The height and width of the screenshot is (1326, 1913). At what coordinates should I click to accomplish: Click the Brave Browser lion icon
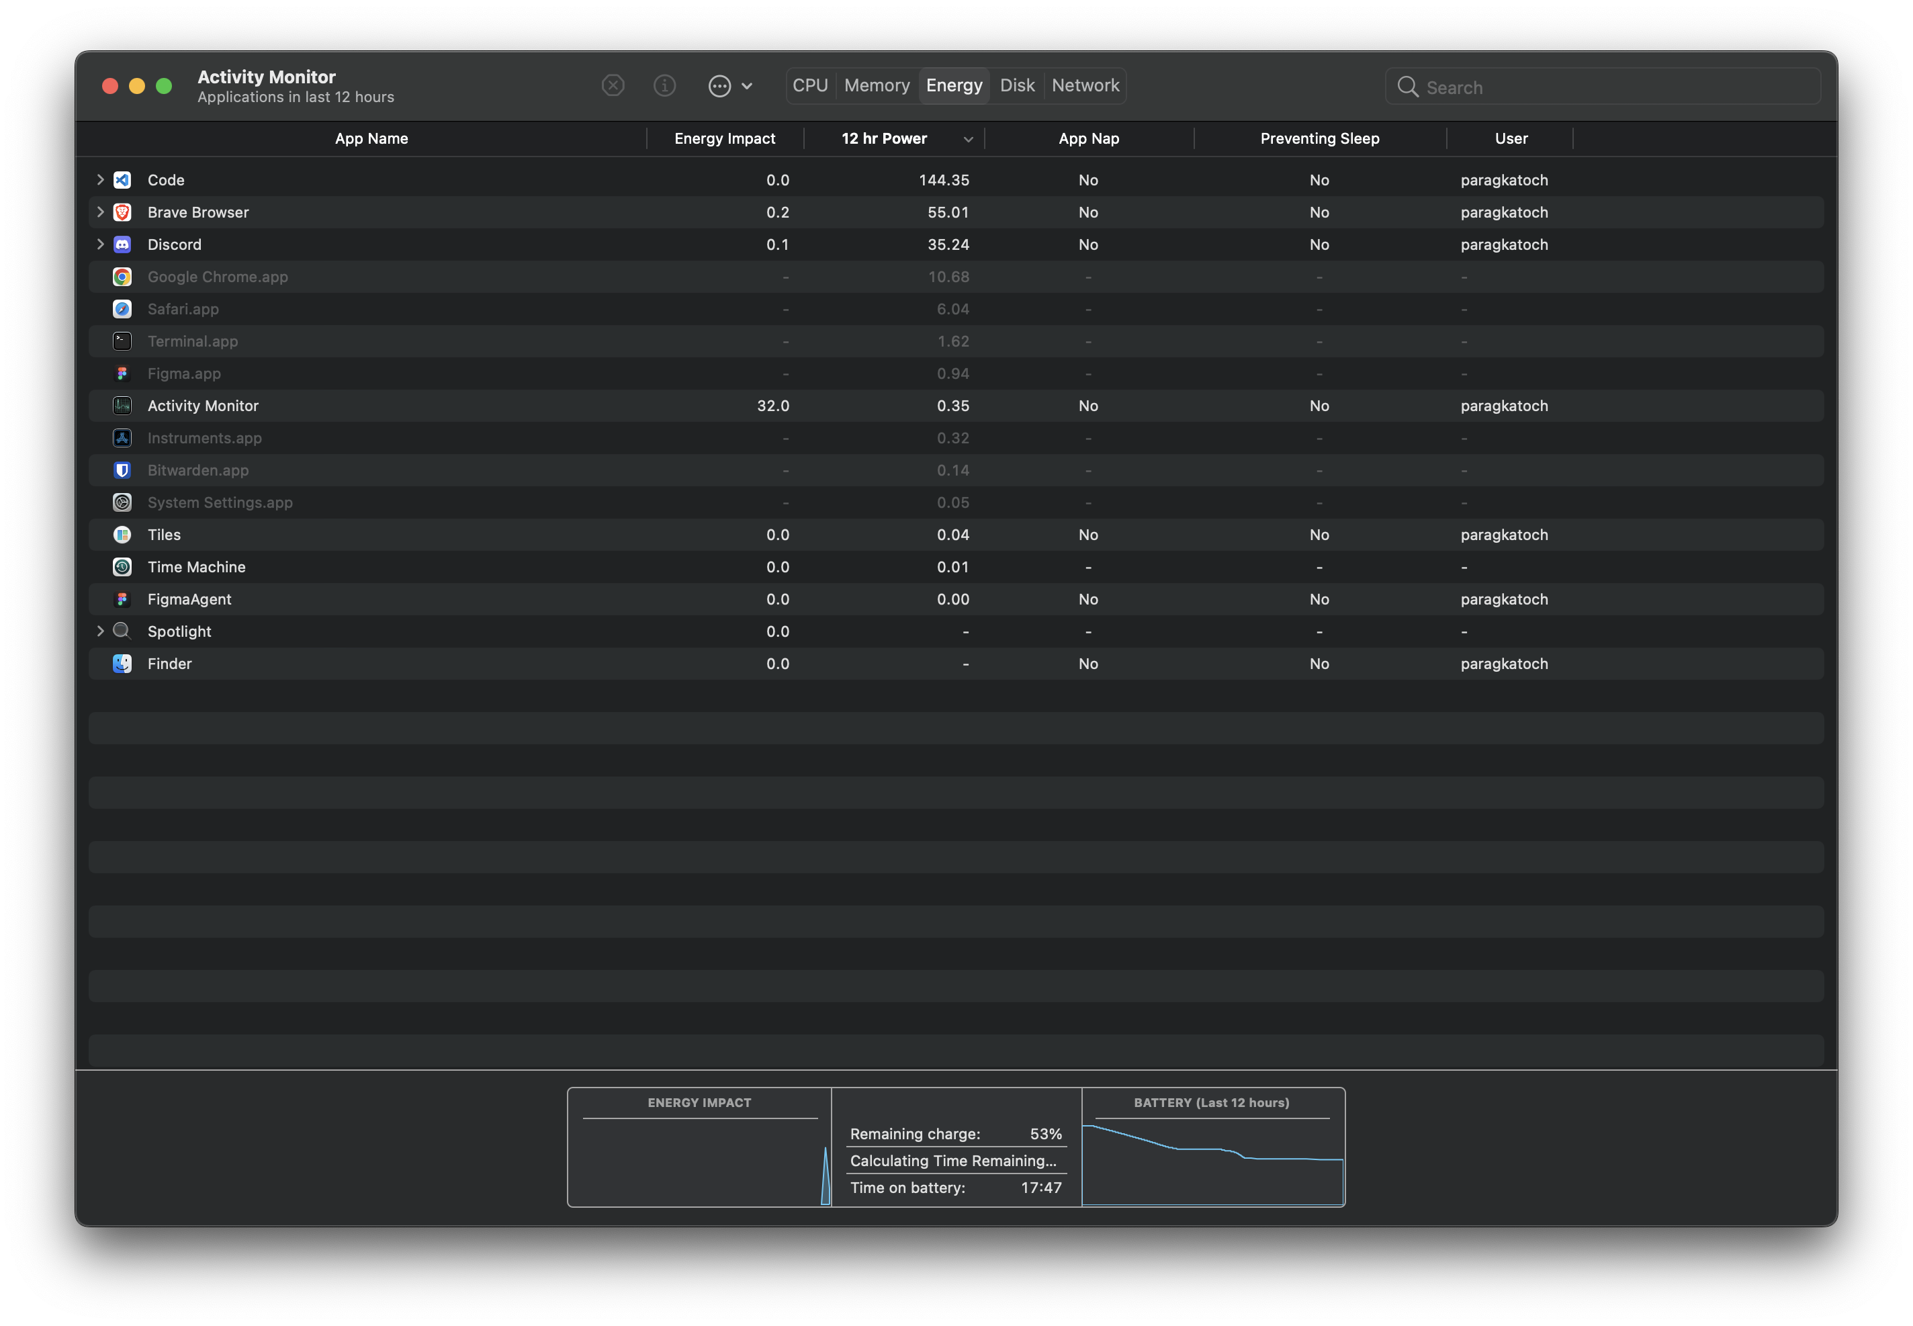pos(122,213)
